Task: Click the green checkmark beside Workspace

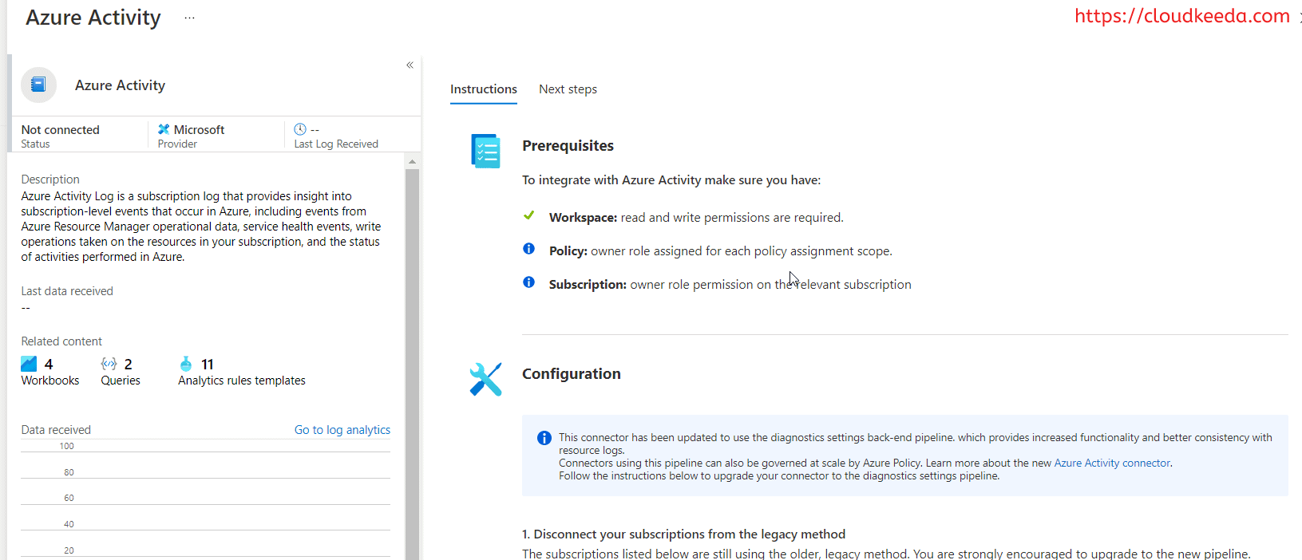Action: pyautogui.click(x=528, y=215)
